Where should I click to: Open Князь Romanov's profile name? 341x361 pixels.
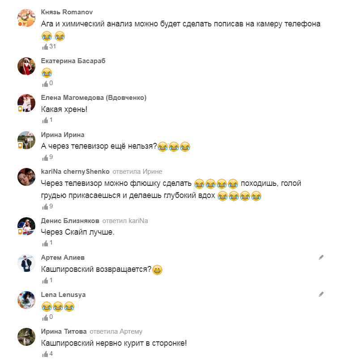[x=67, y=12]
